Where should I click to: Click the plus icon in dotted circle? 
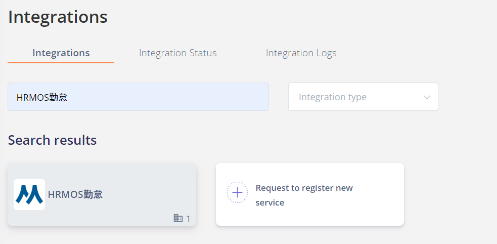pyautogui.click(x=237, y=192)
